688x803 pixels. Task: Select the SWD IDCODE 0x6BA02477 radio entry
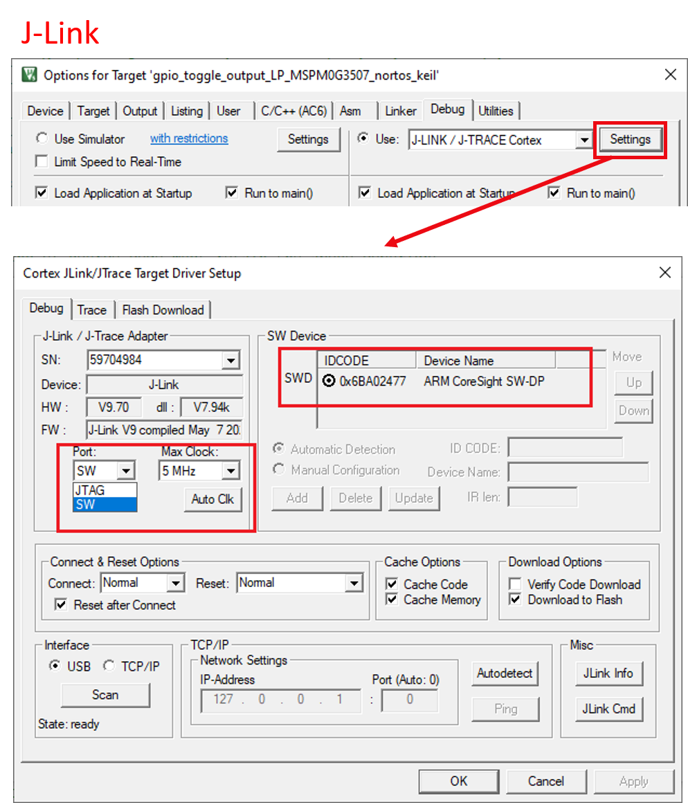point(329,381)
